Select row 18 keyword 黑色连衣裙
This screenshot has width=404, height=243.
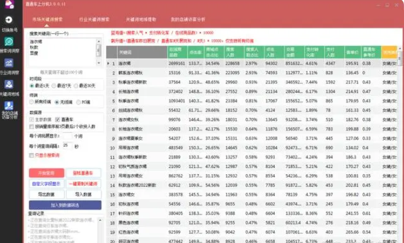point(129,223)
